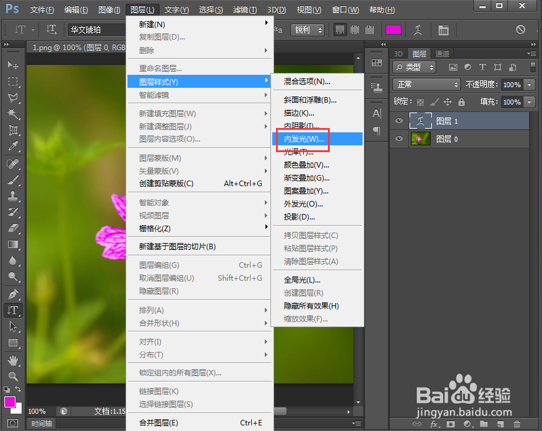
Task: Hide the 图层 1 text layer
Action: (x=398, y=121)
